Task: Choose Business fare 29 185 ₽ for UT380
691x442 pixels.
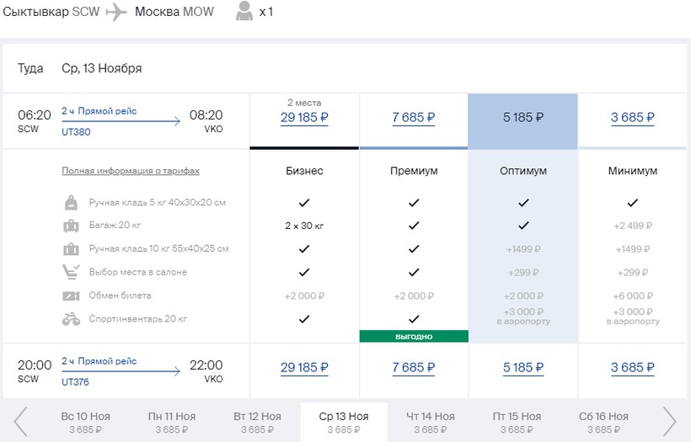Action: coord(304,118)
